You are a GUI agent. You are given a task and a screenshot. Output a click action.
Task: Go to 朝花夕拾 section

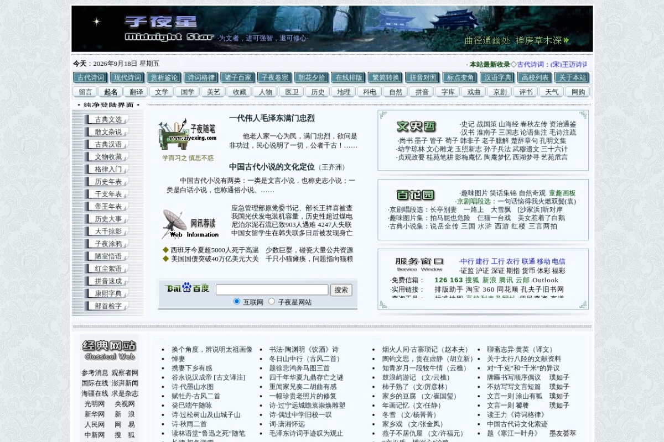tap(312, 77)
